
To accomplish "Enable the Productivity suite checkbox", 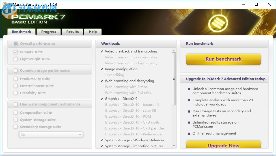I will coord(16,79).
